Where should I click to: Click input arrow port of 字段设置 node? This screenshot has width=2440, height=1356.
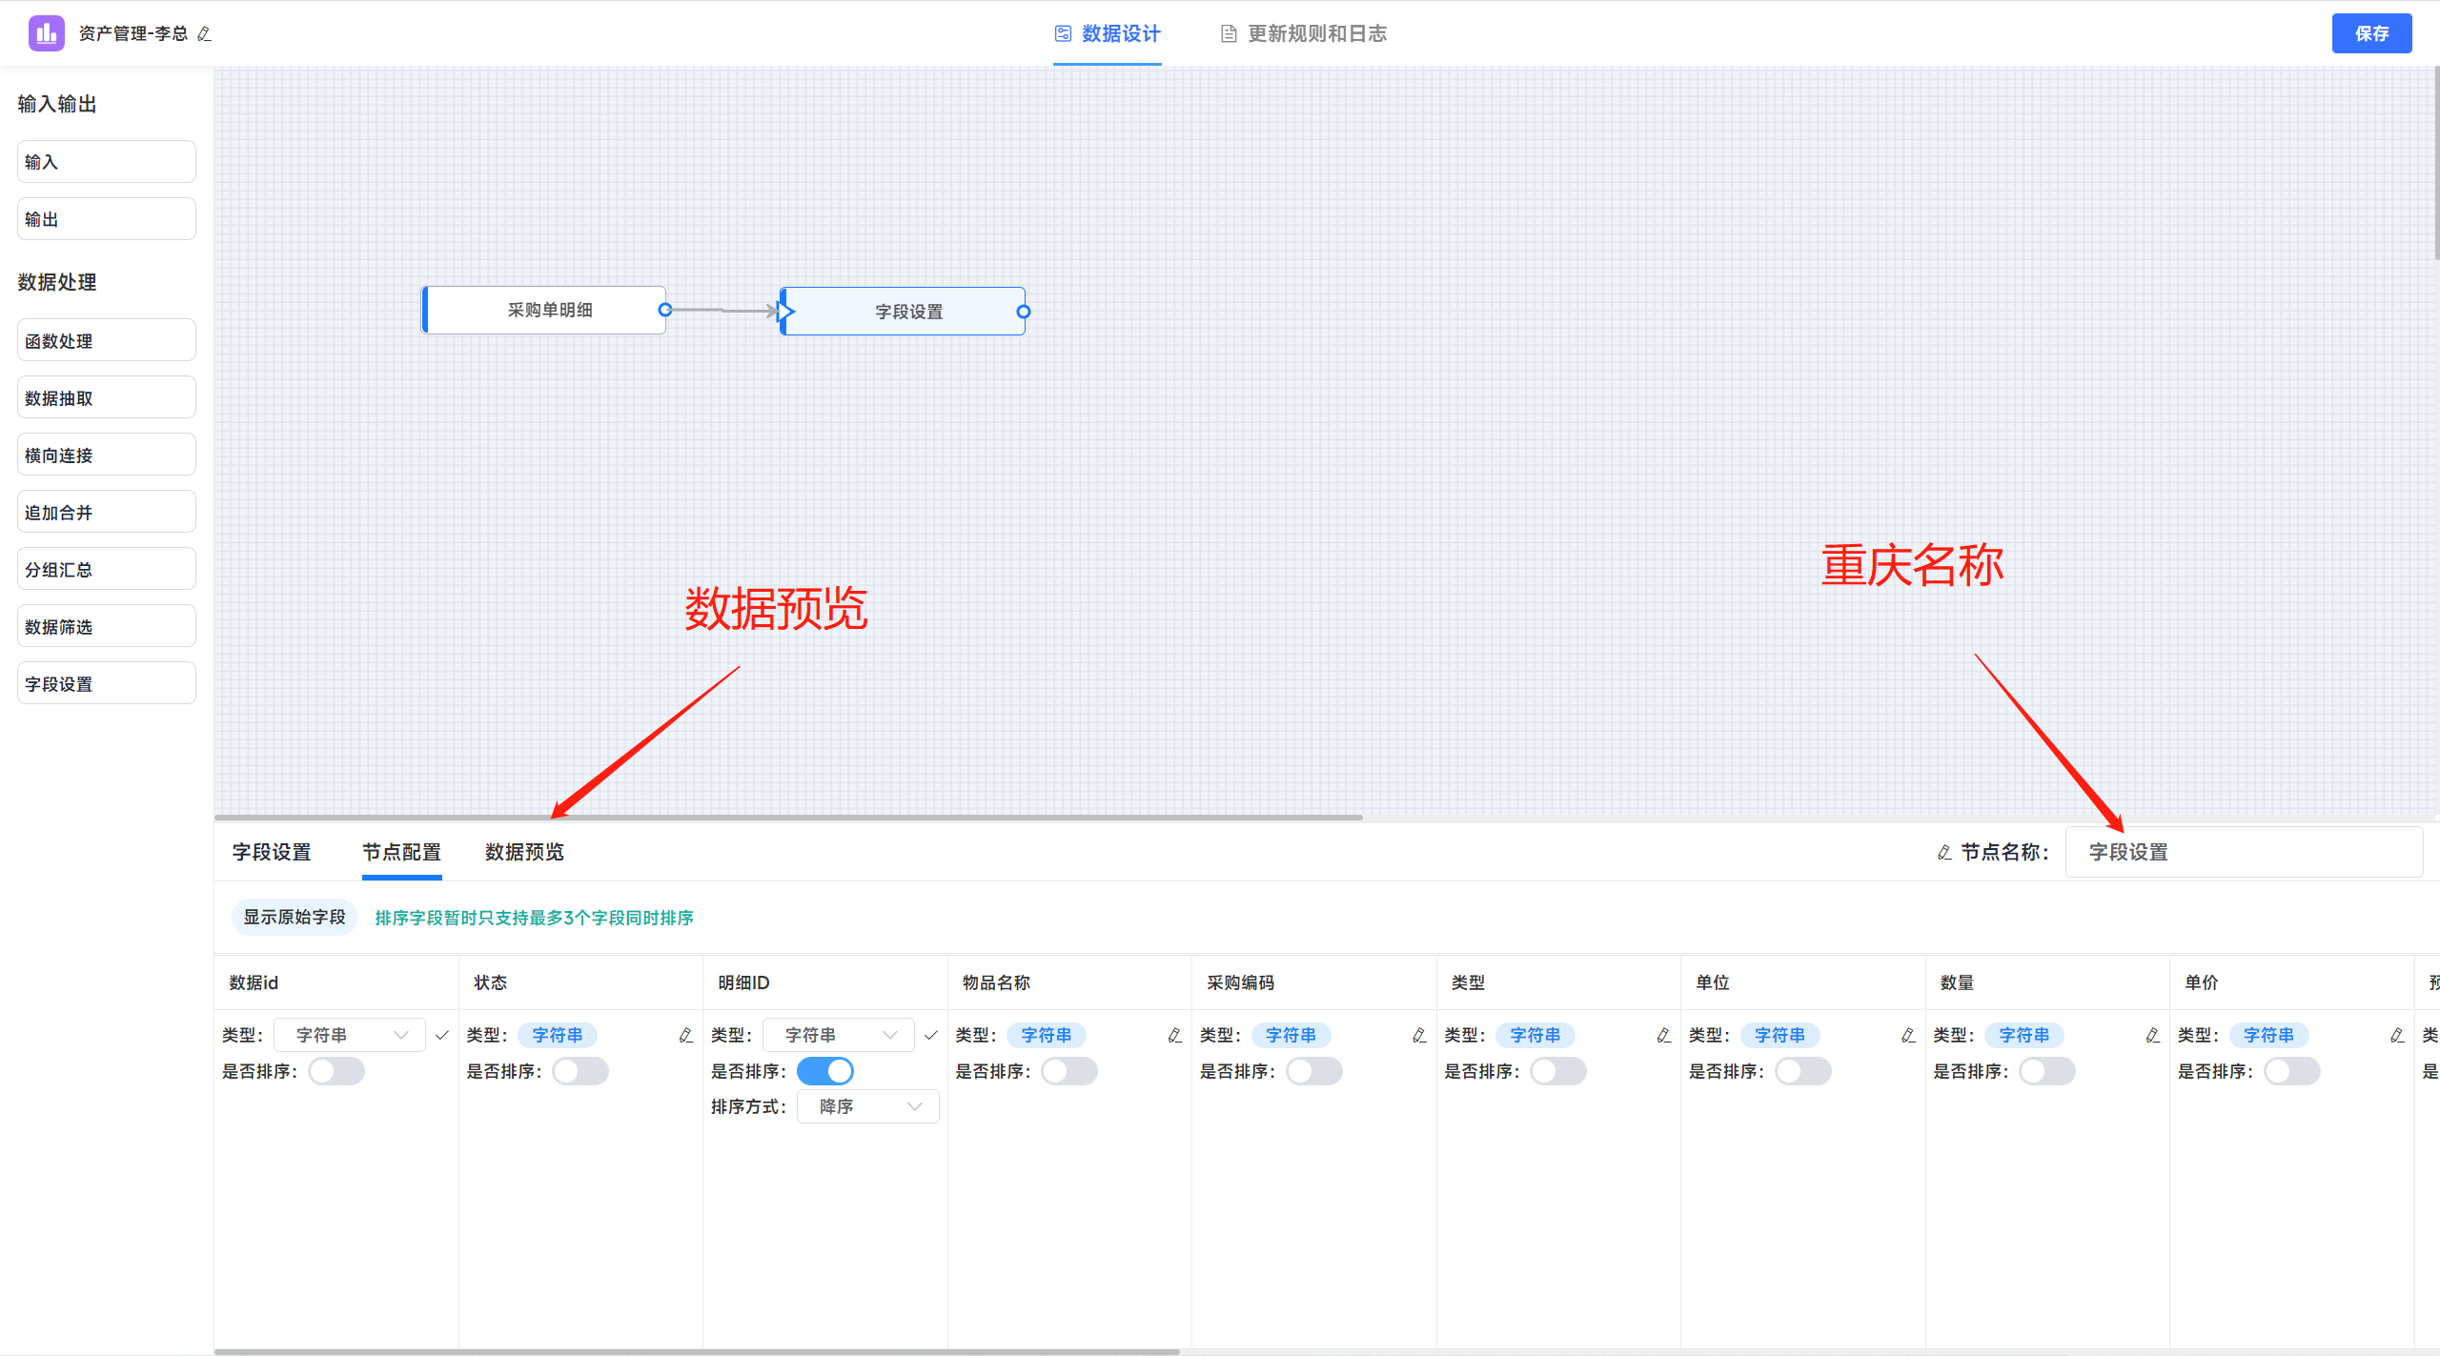click(x=785, y=311)
